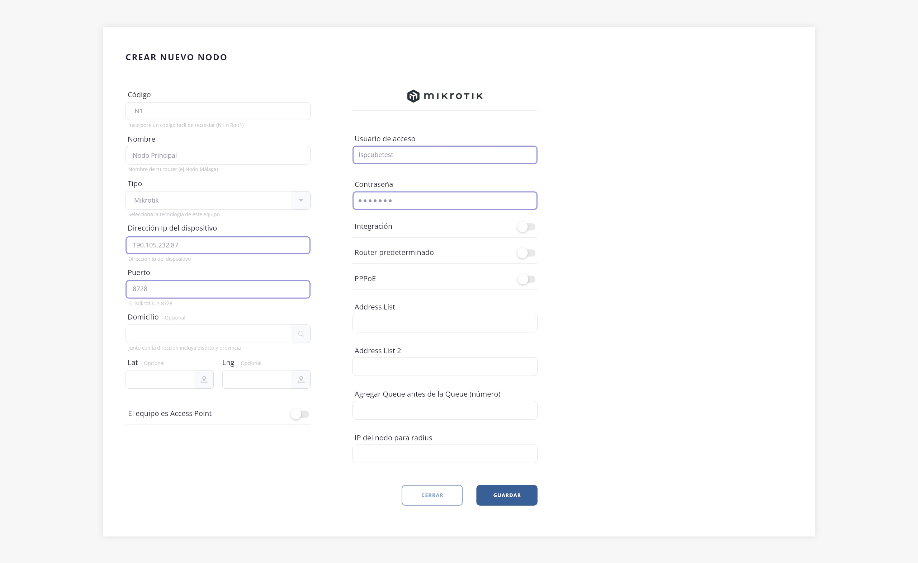Enable the PPPoE toggle
The width and height of the screenshot is (918, 563).
[x=526, y=279]
